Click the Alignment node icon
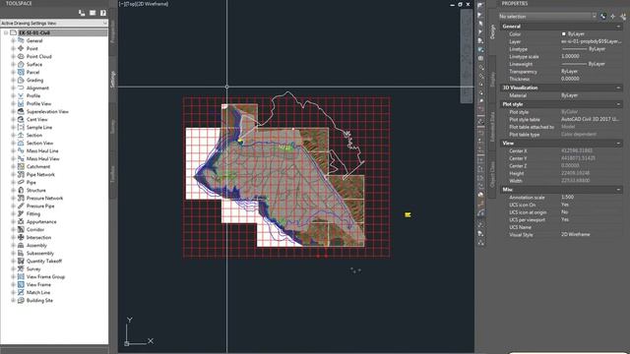 click(x=21, y=88)
